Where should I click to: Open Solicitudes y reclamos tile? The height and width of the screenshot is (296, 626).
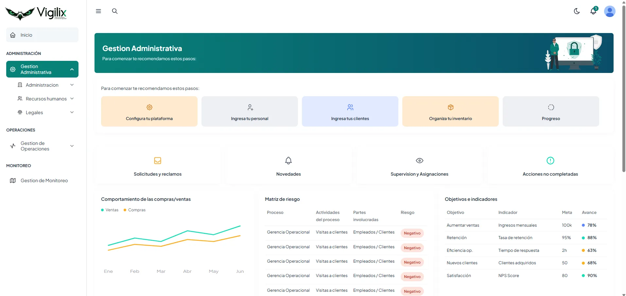tap(158, 166)
